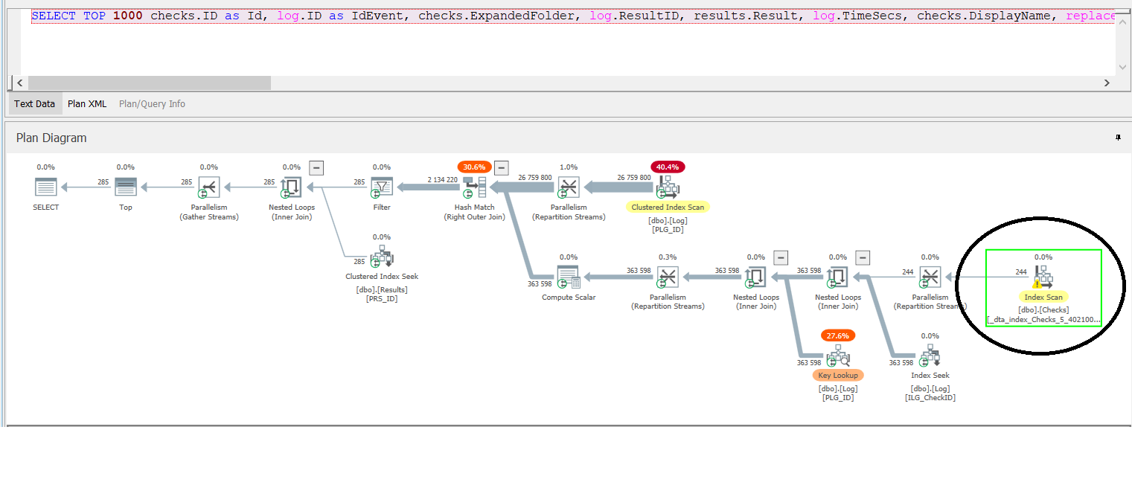Click the 27.6% cost badge on Key Lookup

coord(838,336)
